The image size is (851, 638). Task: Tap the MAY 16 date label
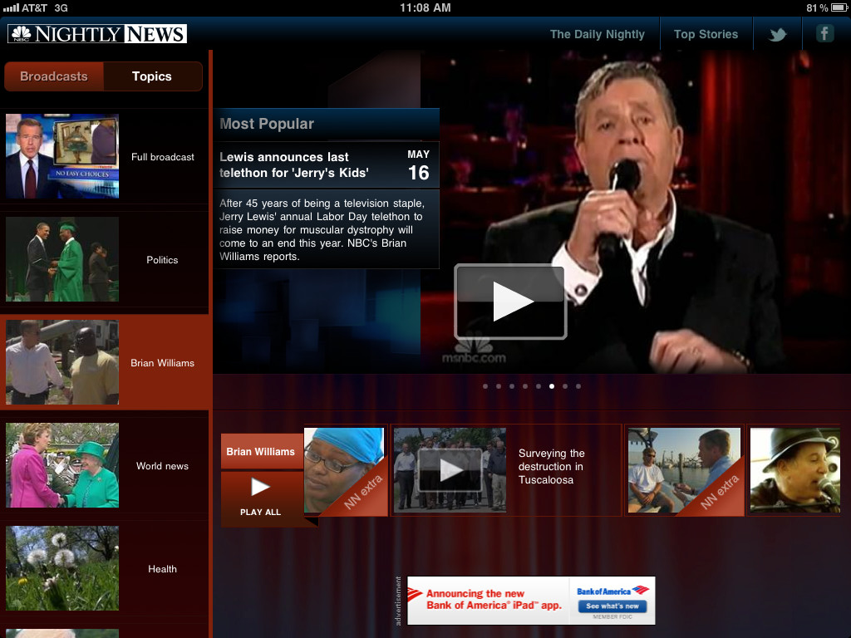pyautogui.click(x=419, y=166)
